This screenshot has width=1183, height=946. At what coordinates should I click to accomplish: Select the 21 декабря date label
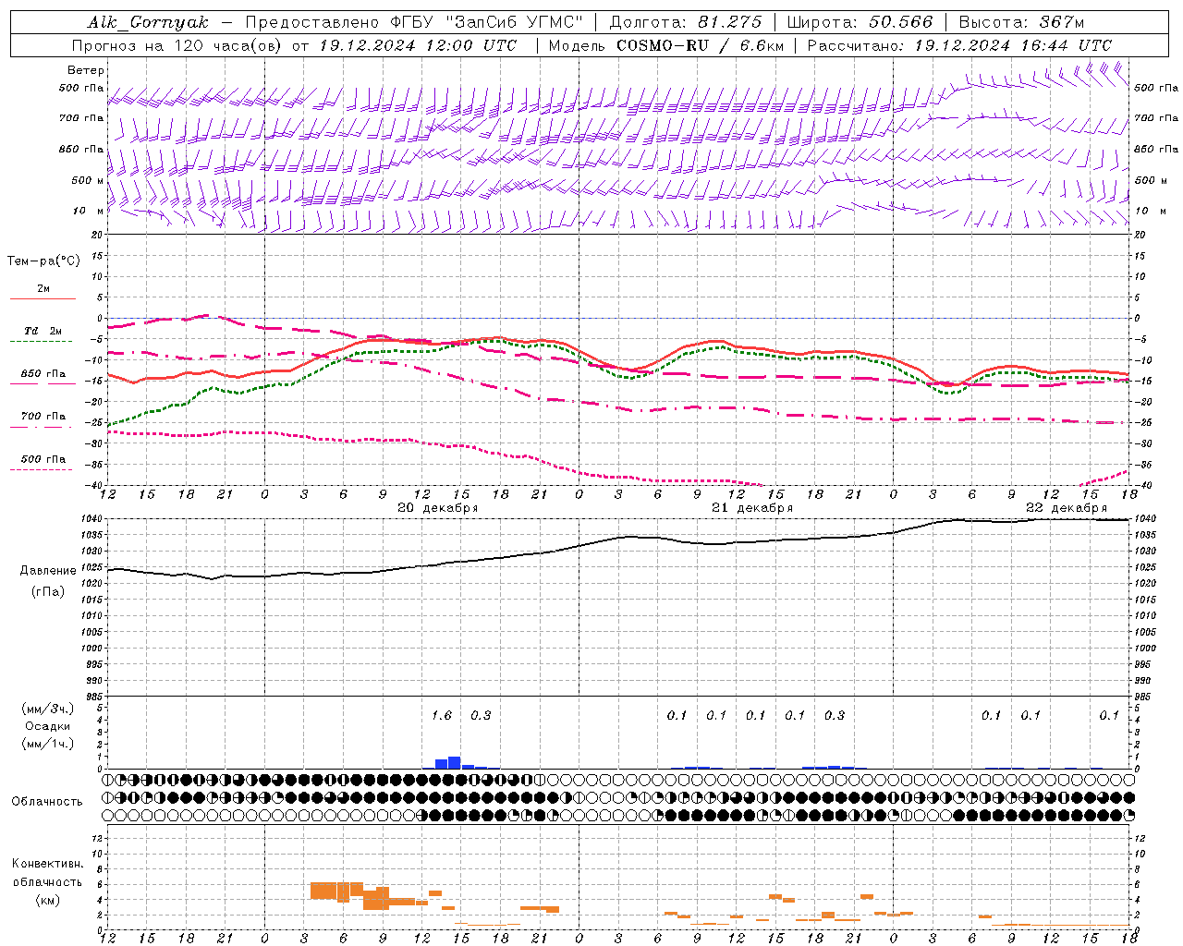[x=752, y=508]
